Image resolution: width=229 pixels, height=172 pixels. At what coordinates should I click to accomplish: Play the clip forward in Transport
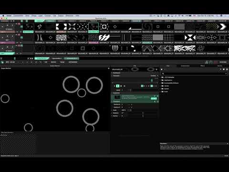tap(117, 86)
